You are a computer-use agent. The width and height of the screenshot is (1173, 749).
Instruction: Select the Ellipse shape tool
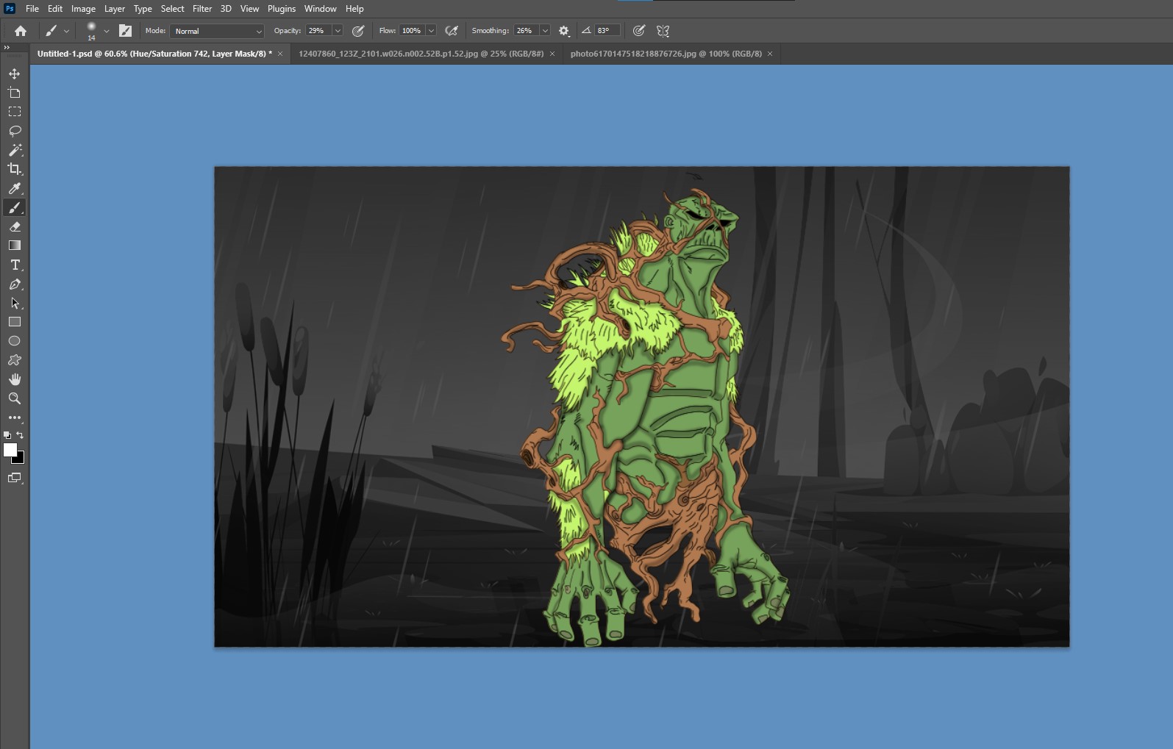(x=15, y=341)
